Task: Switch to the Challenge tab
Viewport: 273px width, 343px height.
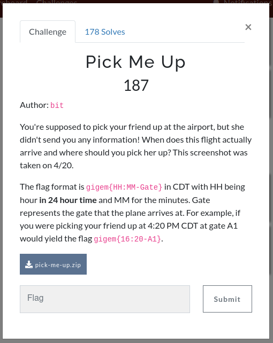Action: point(48,32)
